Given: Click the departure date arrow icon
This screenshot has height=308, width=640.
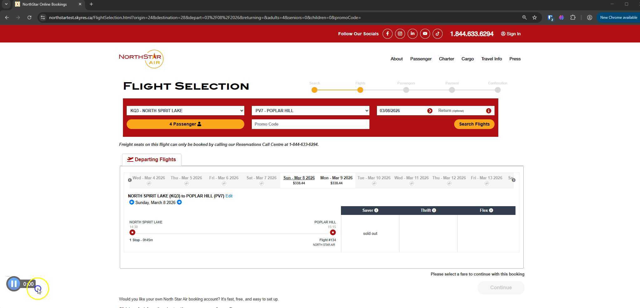Looking at the screenshot, I should point(430,111).
